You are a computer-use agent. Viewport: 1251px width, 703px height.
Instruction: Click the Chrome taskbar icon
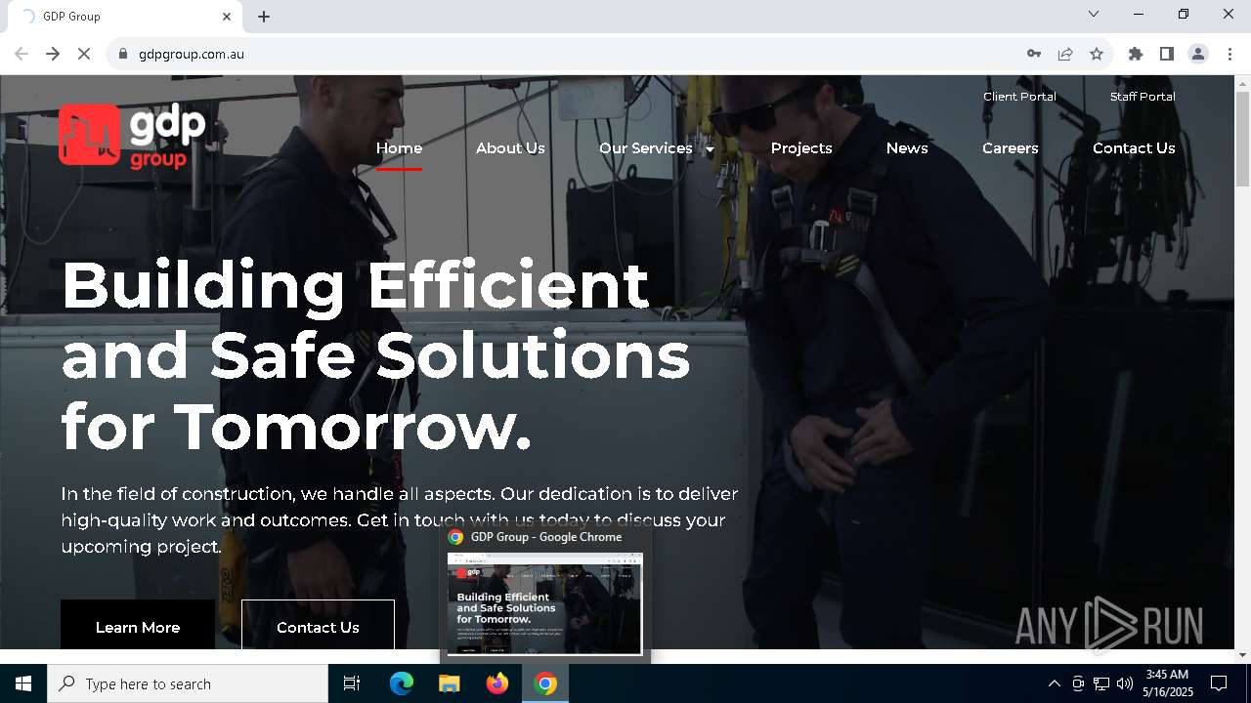pos(545,683)
